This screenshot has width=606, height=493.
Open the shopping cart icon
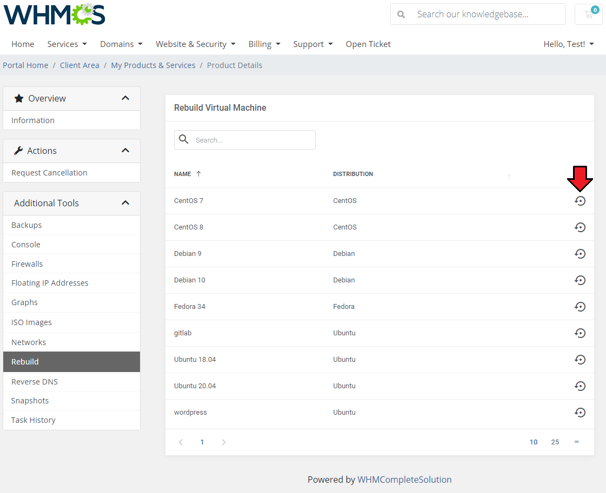click(589, 14)
